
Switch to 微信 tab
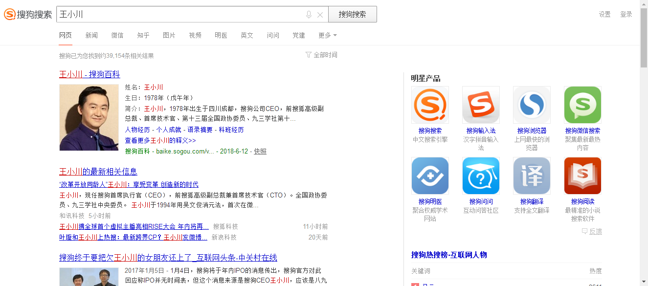point(117,35)
